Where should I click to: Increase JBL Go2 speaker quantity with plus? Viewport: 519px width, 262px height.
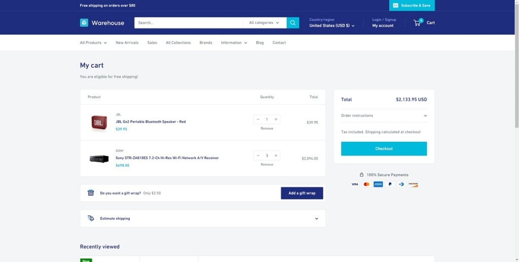click(276, 120)
